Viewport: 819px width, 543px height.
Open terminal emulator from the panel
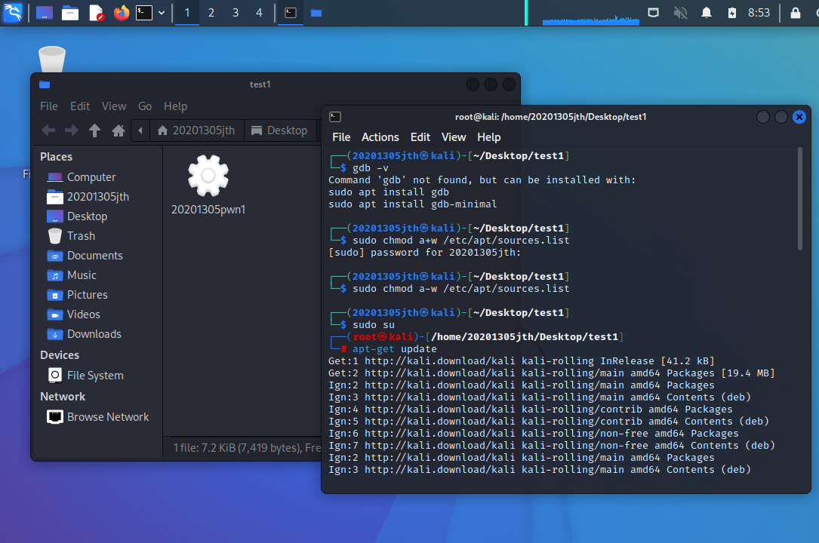144,13
